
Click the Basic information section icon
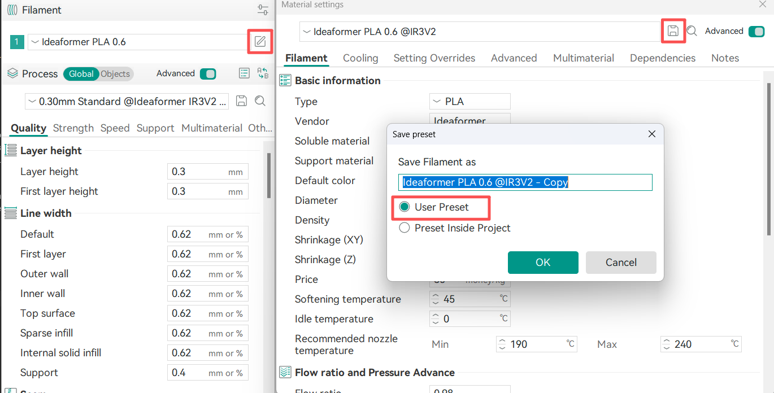286,80
